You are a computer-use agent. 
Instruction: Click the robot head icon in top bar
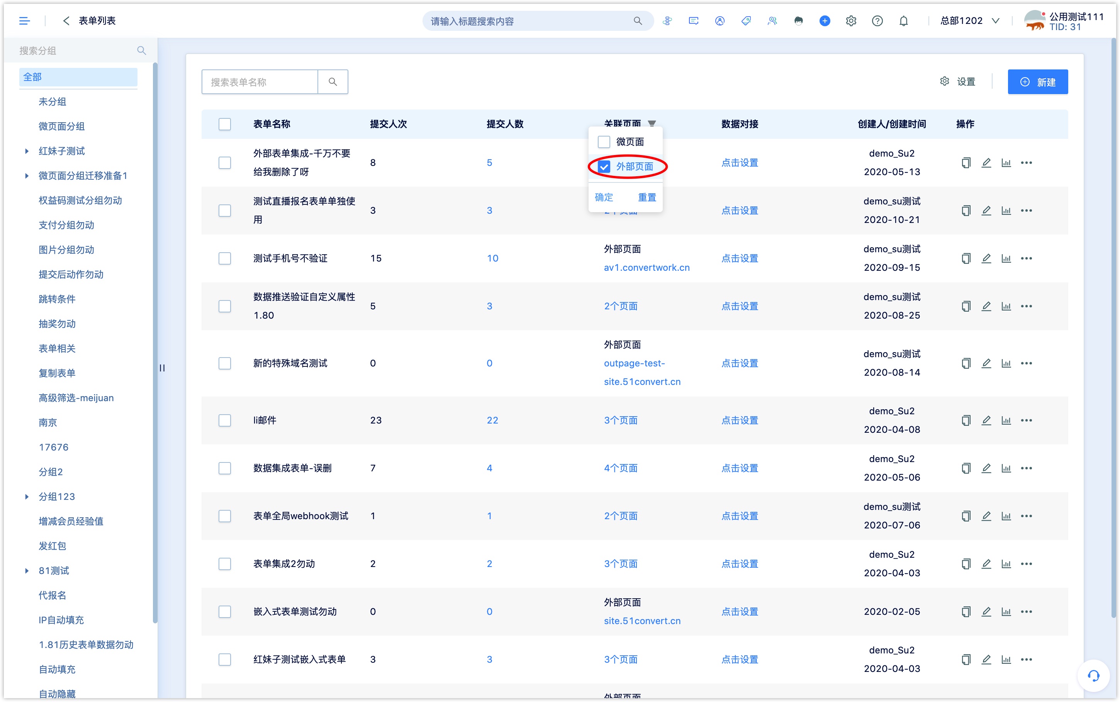[798, 21]
